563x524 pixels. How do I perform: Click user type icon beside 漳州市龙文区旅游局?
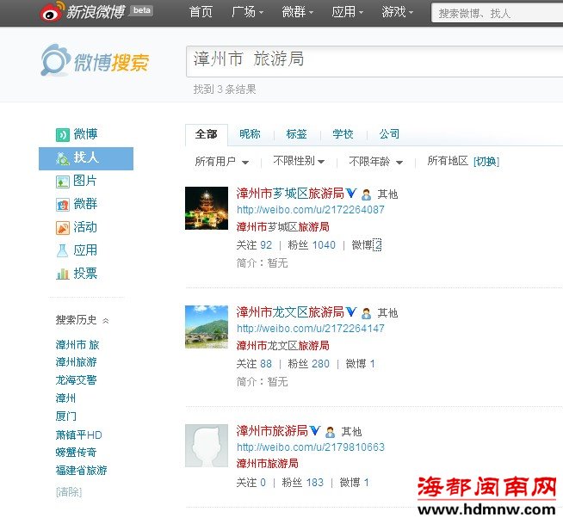tap(366, 313)
